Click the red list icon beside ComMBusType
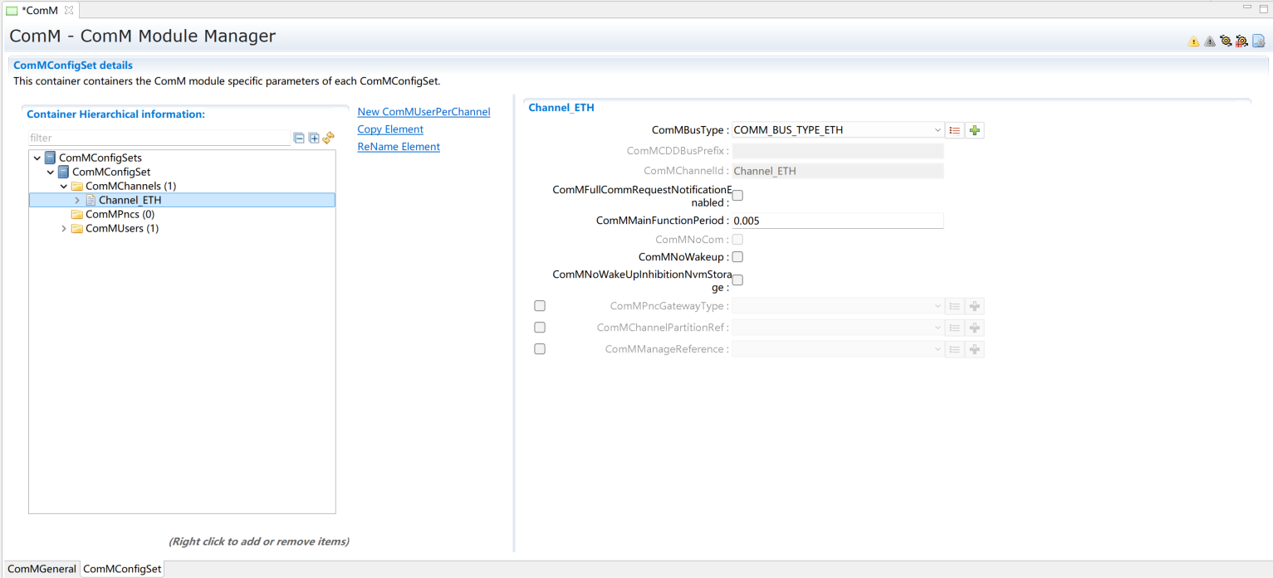 tap(955, 130)
